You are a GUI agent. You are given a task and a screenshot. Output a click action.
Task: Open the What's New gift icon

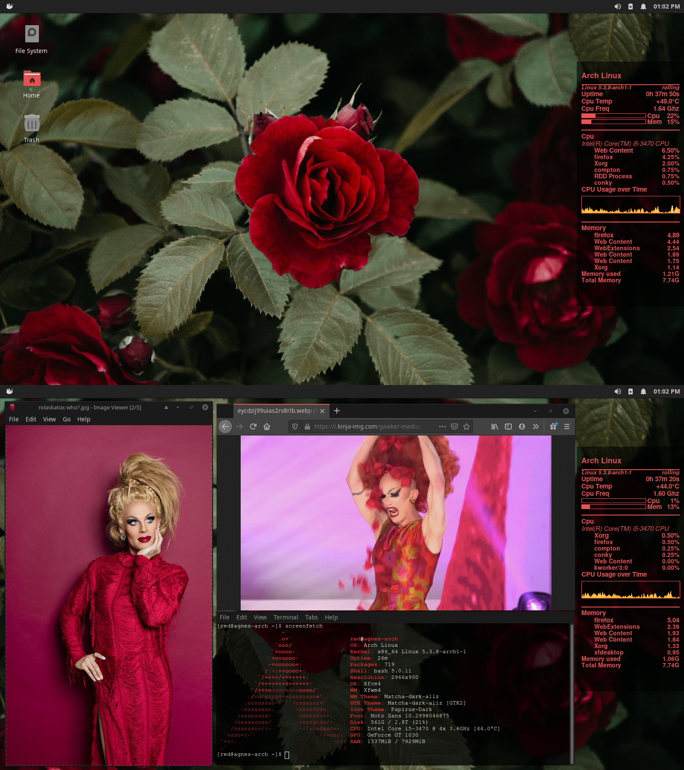click(553, 426)
